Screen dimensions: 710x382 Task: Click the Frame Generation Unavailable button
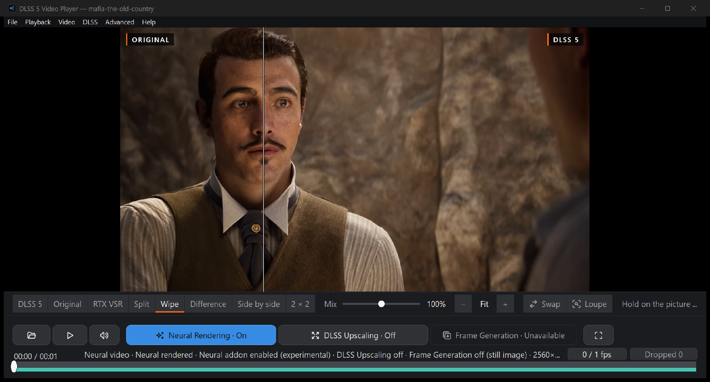pyautogui.click(x=504, y=335)
